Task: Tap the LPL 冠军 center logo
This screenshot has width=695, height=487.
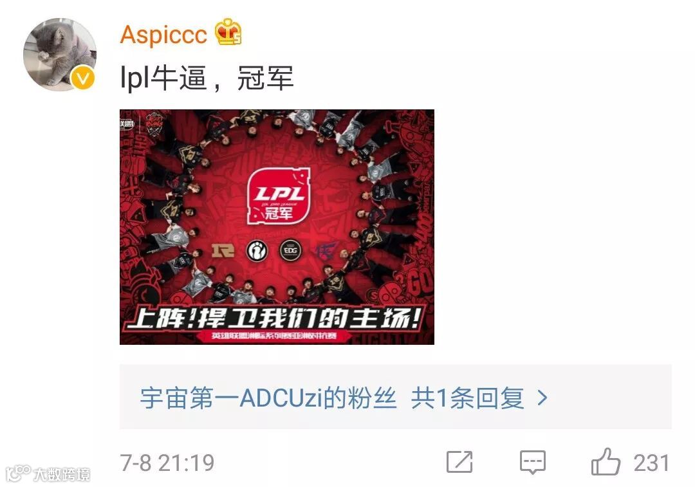Action: [278, 196]
